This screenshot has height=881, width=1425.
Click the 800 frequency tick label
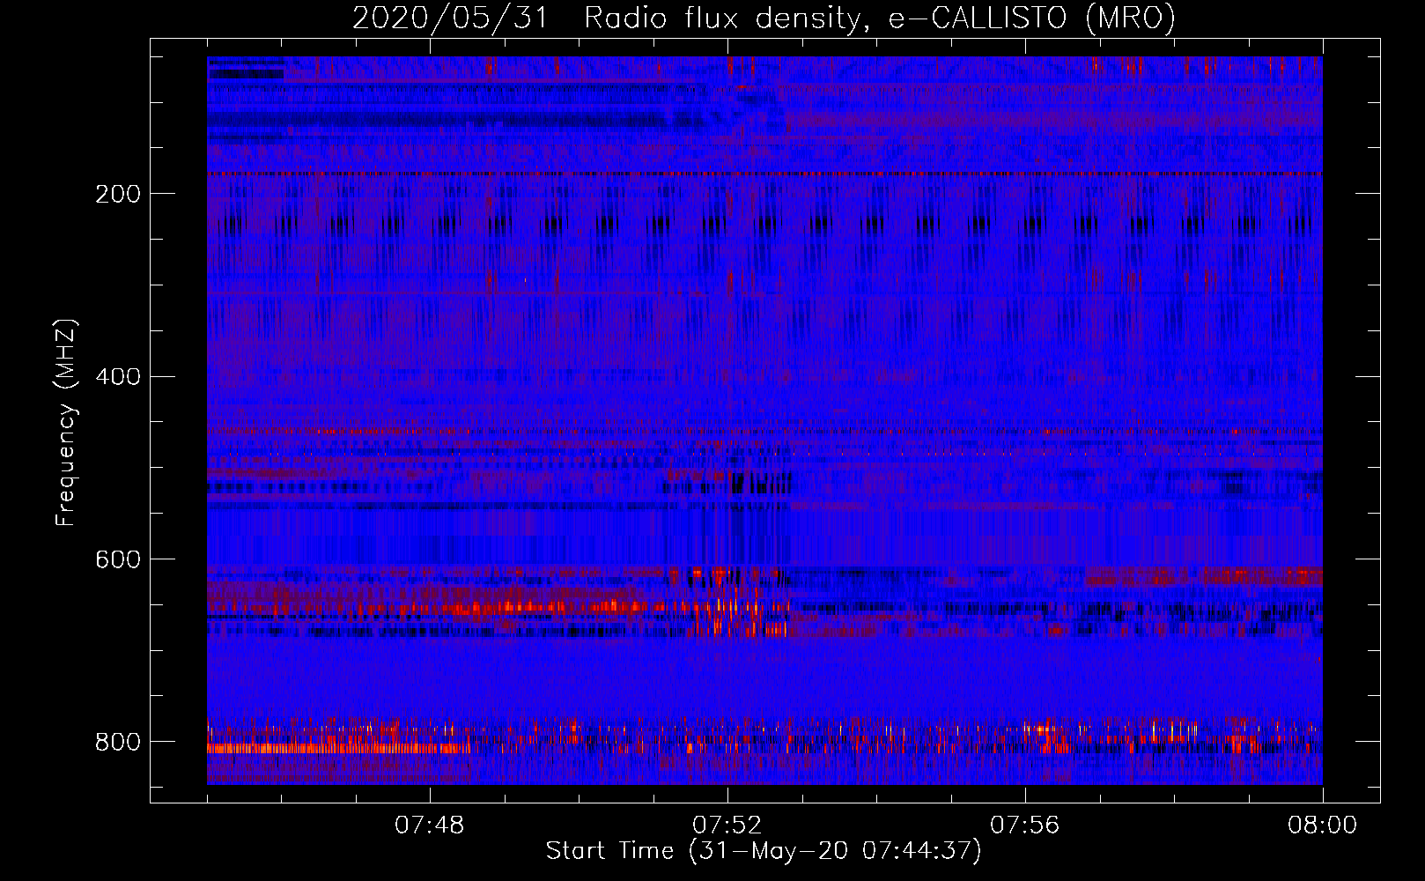(118, 743)
